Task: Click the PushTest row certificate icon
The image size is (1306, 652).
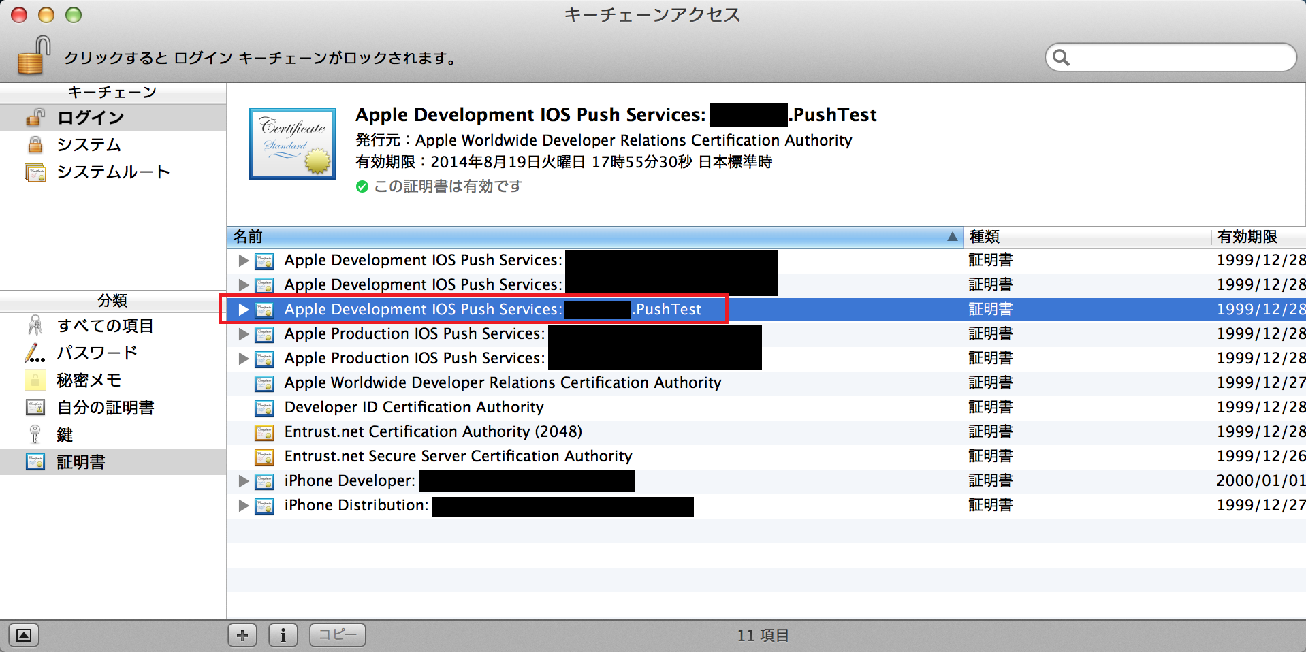Action: (264, 310)
